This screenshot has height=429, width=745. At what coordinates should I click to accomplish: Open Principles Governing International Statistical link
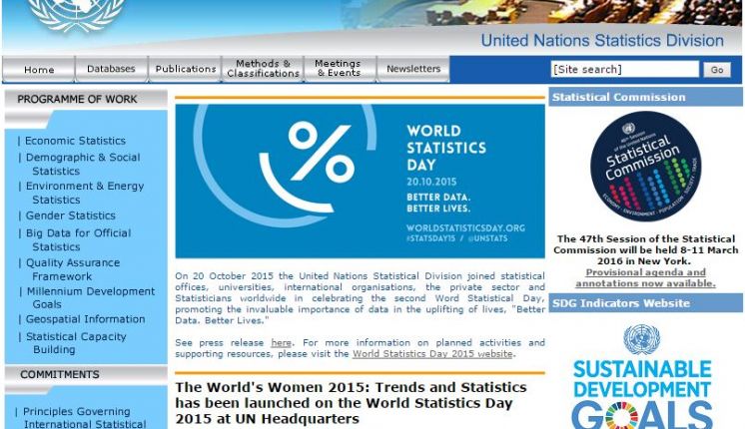[x=85, y=418]
